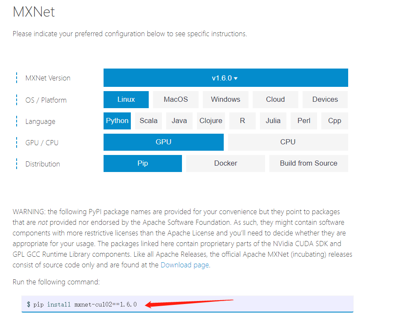Viewport: 404px width, 324px height.
Task: Pick Clojure as the language
Action: pos(211,120)
